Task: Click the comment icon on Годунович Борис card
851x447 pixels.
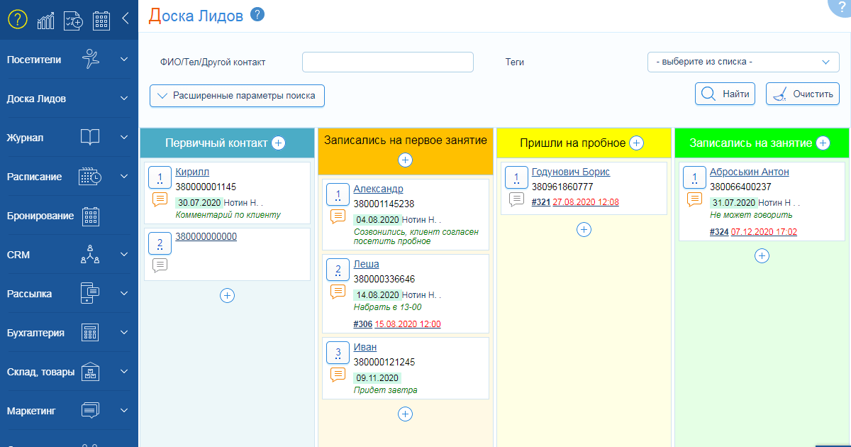Action: point(517,200)
